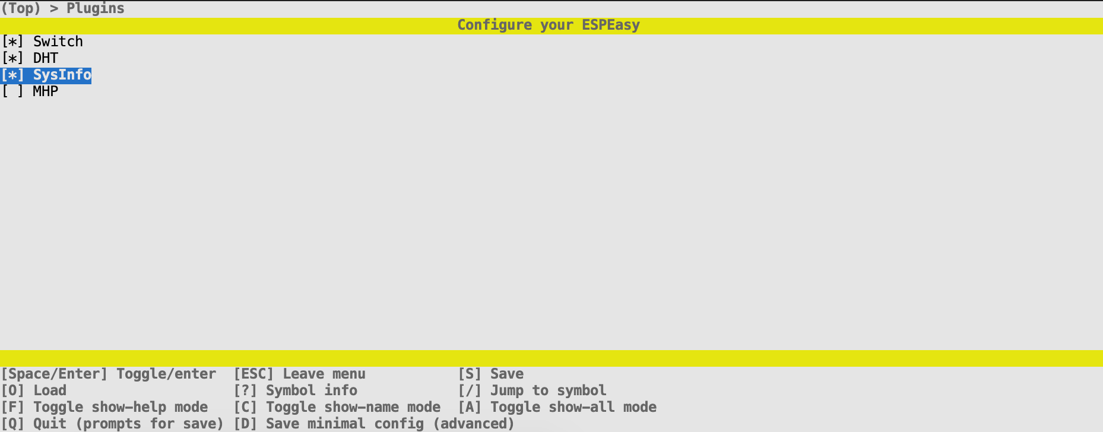Image resolution: width=1103 pixels, height=432 pixels.
Task: Go to (Top) in the breadcrumb
Action: 21,8
